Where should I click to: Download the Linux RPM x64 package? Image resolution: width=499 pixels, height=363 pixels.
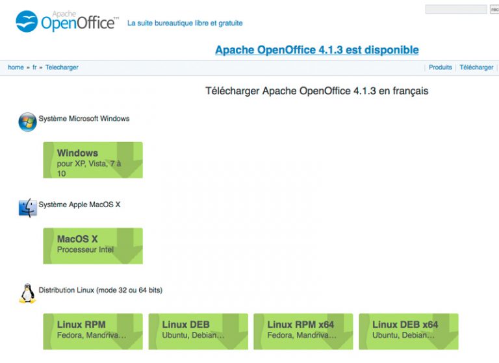303,331
